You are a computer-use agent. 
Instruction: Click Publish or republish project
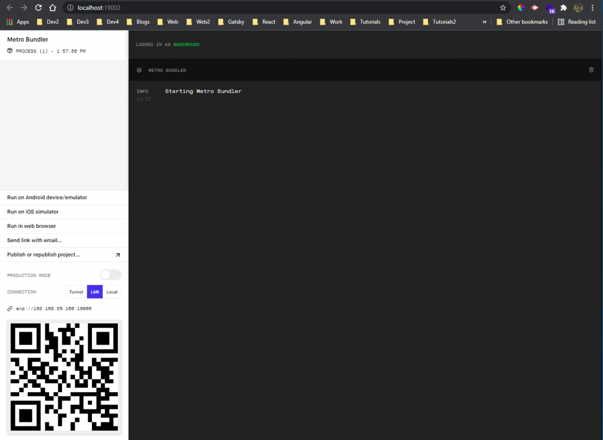click(x=64, y=254)
